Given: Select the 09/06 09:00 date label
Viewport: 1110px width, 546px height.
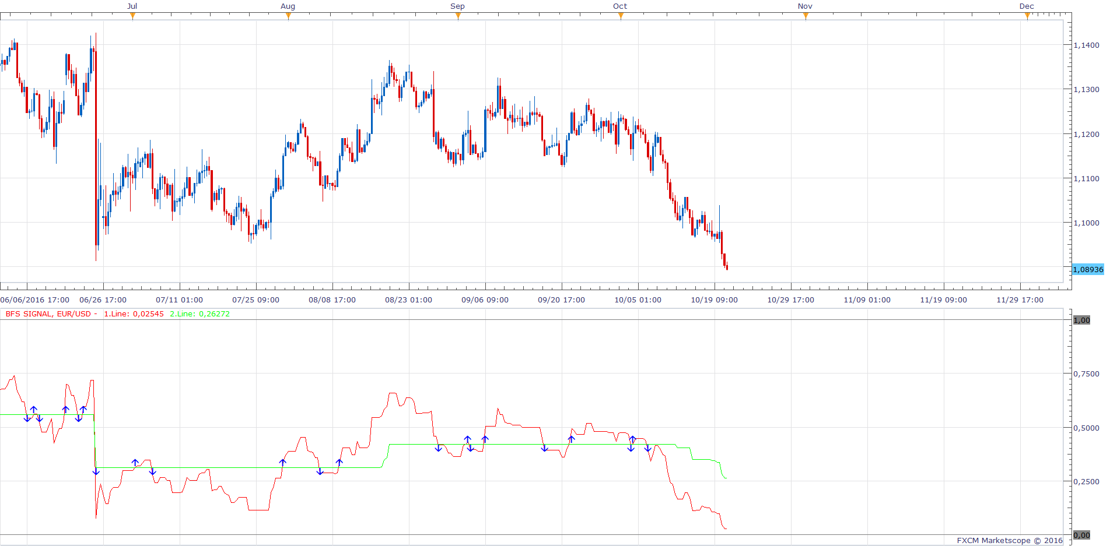Looking at the screenshot, I should click(x=485, y=300).
